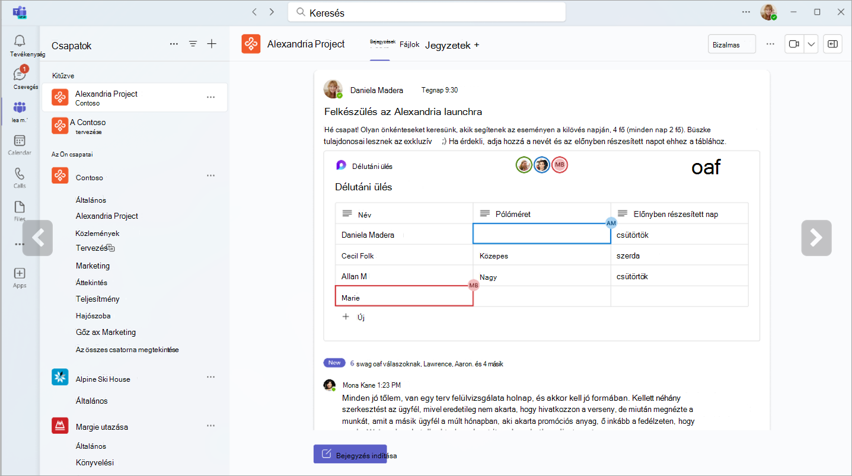
Task: Open Csapatok panel more options
Action: tap(174, 44)
